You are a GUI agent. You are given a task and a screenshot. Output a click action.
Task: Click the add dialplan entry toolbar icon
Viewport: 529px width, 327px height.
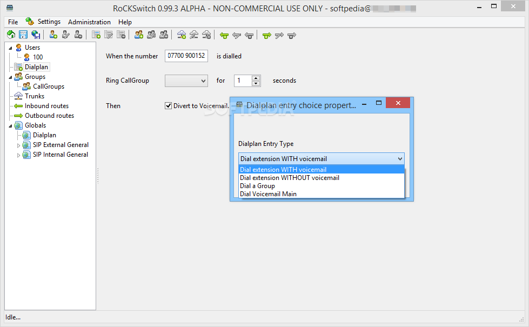click(x=96, y=35)
